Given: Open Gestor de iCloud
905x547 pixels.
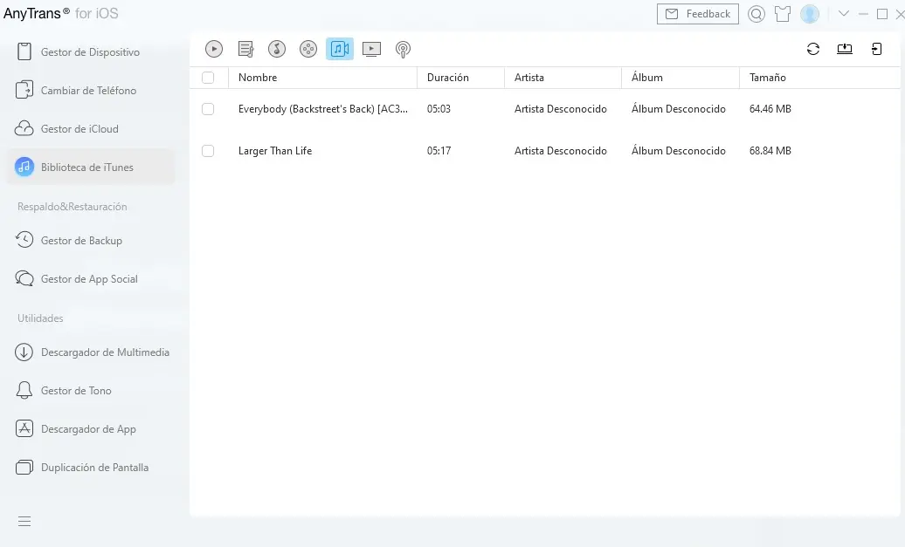Looking at the screenshot, I should (90, 129).
